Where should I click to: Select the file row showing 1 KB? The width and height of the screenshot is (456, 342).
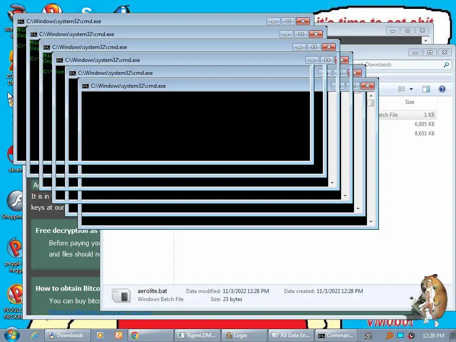click(x=407, y=115)
